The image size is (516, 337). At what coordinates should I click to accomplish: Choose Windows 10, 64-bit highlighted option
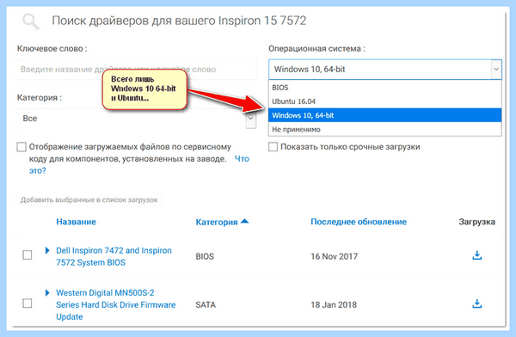385,115
